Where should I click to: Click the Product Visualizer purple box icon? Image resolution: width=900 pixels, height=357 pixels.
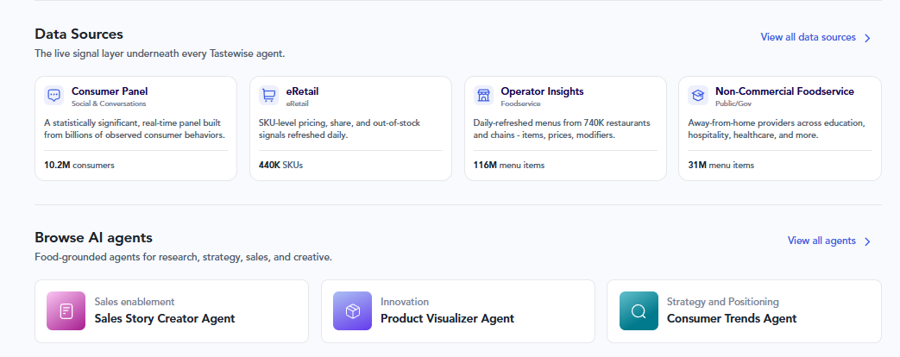352,311
